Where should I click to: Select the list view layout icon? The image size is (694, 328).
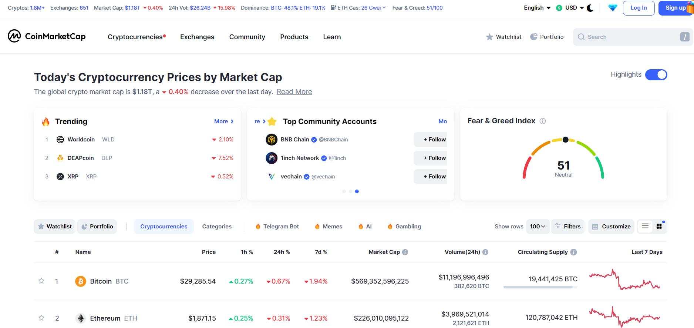(645, 226)
